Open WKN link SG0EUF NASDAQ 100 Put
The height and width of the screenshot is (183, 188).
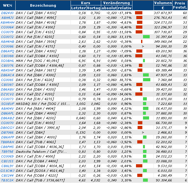coord(8,104)
